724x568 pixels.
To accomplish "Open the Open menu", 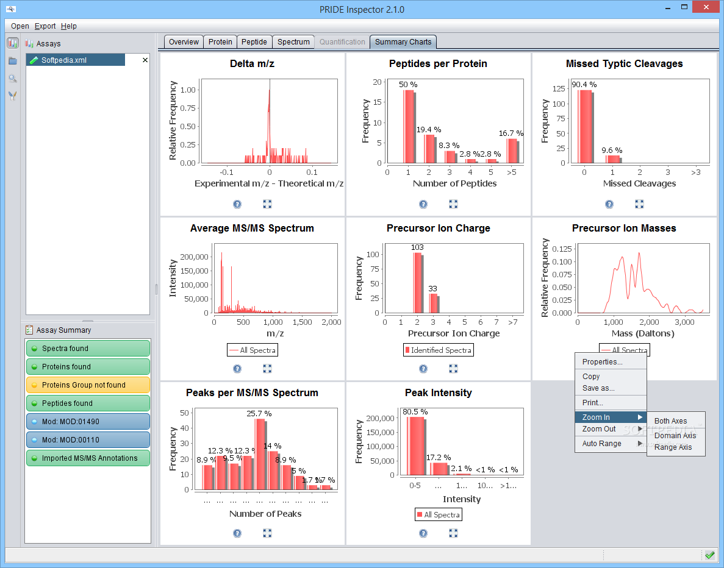I will tap(20, 26).
